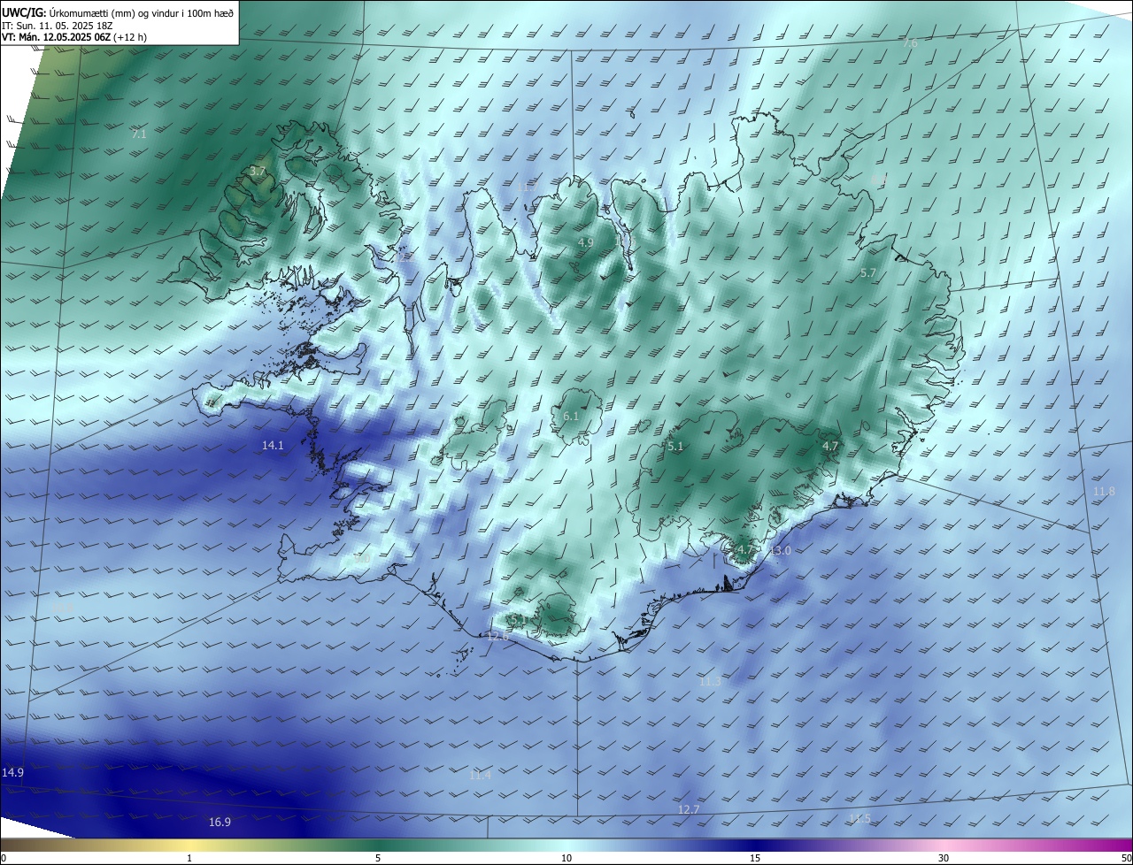Click the 5 tick on the color scale
This screenshot has height=865, width=1133.
(378, 858)
